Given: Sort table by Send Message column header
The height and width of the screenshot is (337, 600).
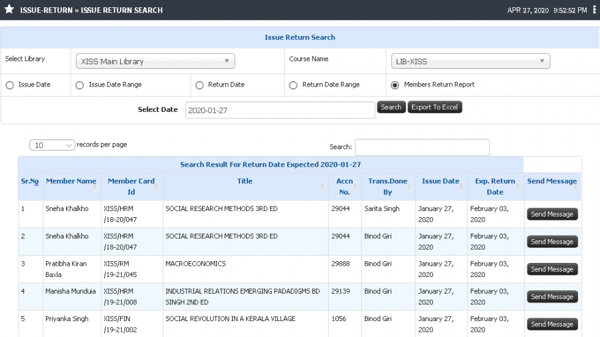Looking at the screenshot, I should tap(552, 186).
